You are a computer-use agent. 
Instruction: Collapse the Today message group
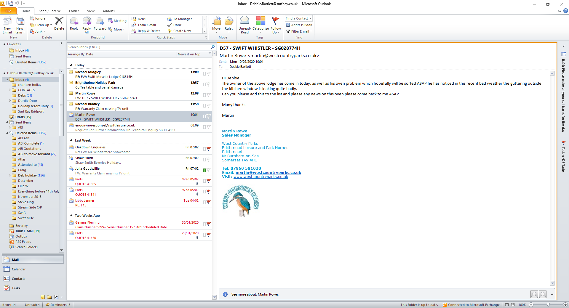point(71,65)
